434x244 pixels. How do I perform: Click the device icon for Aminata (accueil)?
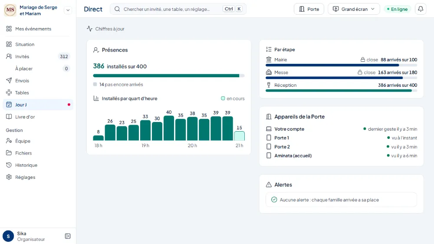(x=269, y=156)
